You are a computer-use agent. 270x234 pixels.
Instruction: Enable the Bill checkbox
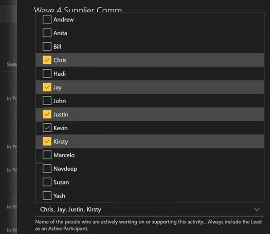coord(47,46)
